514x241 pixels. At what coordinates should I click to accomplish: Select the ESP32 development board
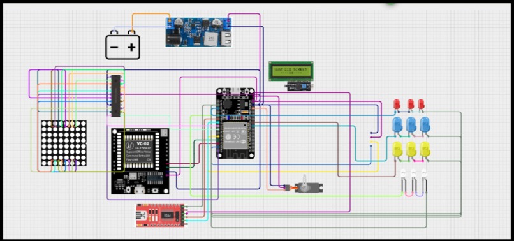[235, 123]
